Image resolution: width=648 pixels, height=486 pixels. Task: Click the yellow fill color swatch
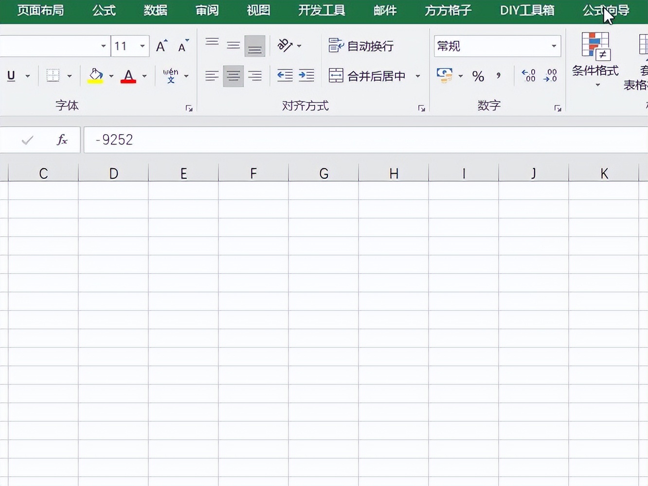pyautogui.click(x=95, y=80)
